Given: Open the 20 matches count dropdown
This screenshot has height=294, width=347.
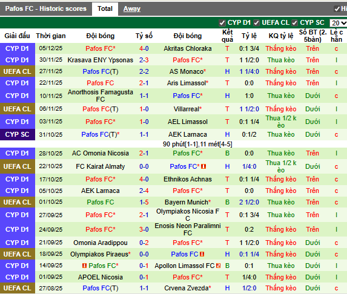Looking at the screenshot, I should click(338, 23).
